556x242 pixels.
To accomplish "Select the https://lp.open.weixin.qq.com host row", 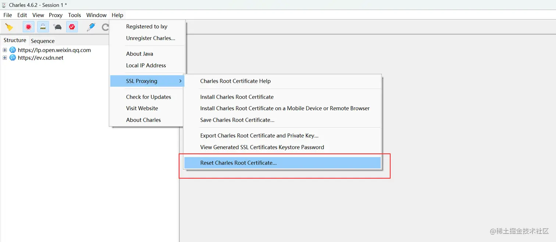I will pyautogui.click(x=54, y=50).
